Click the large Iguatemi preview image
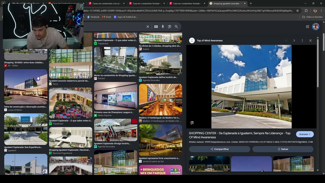 pos(251,87)
